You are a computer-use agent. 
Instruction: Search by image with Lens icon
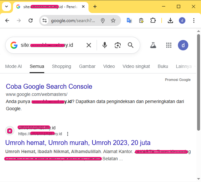point(117,45)
